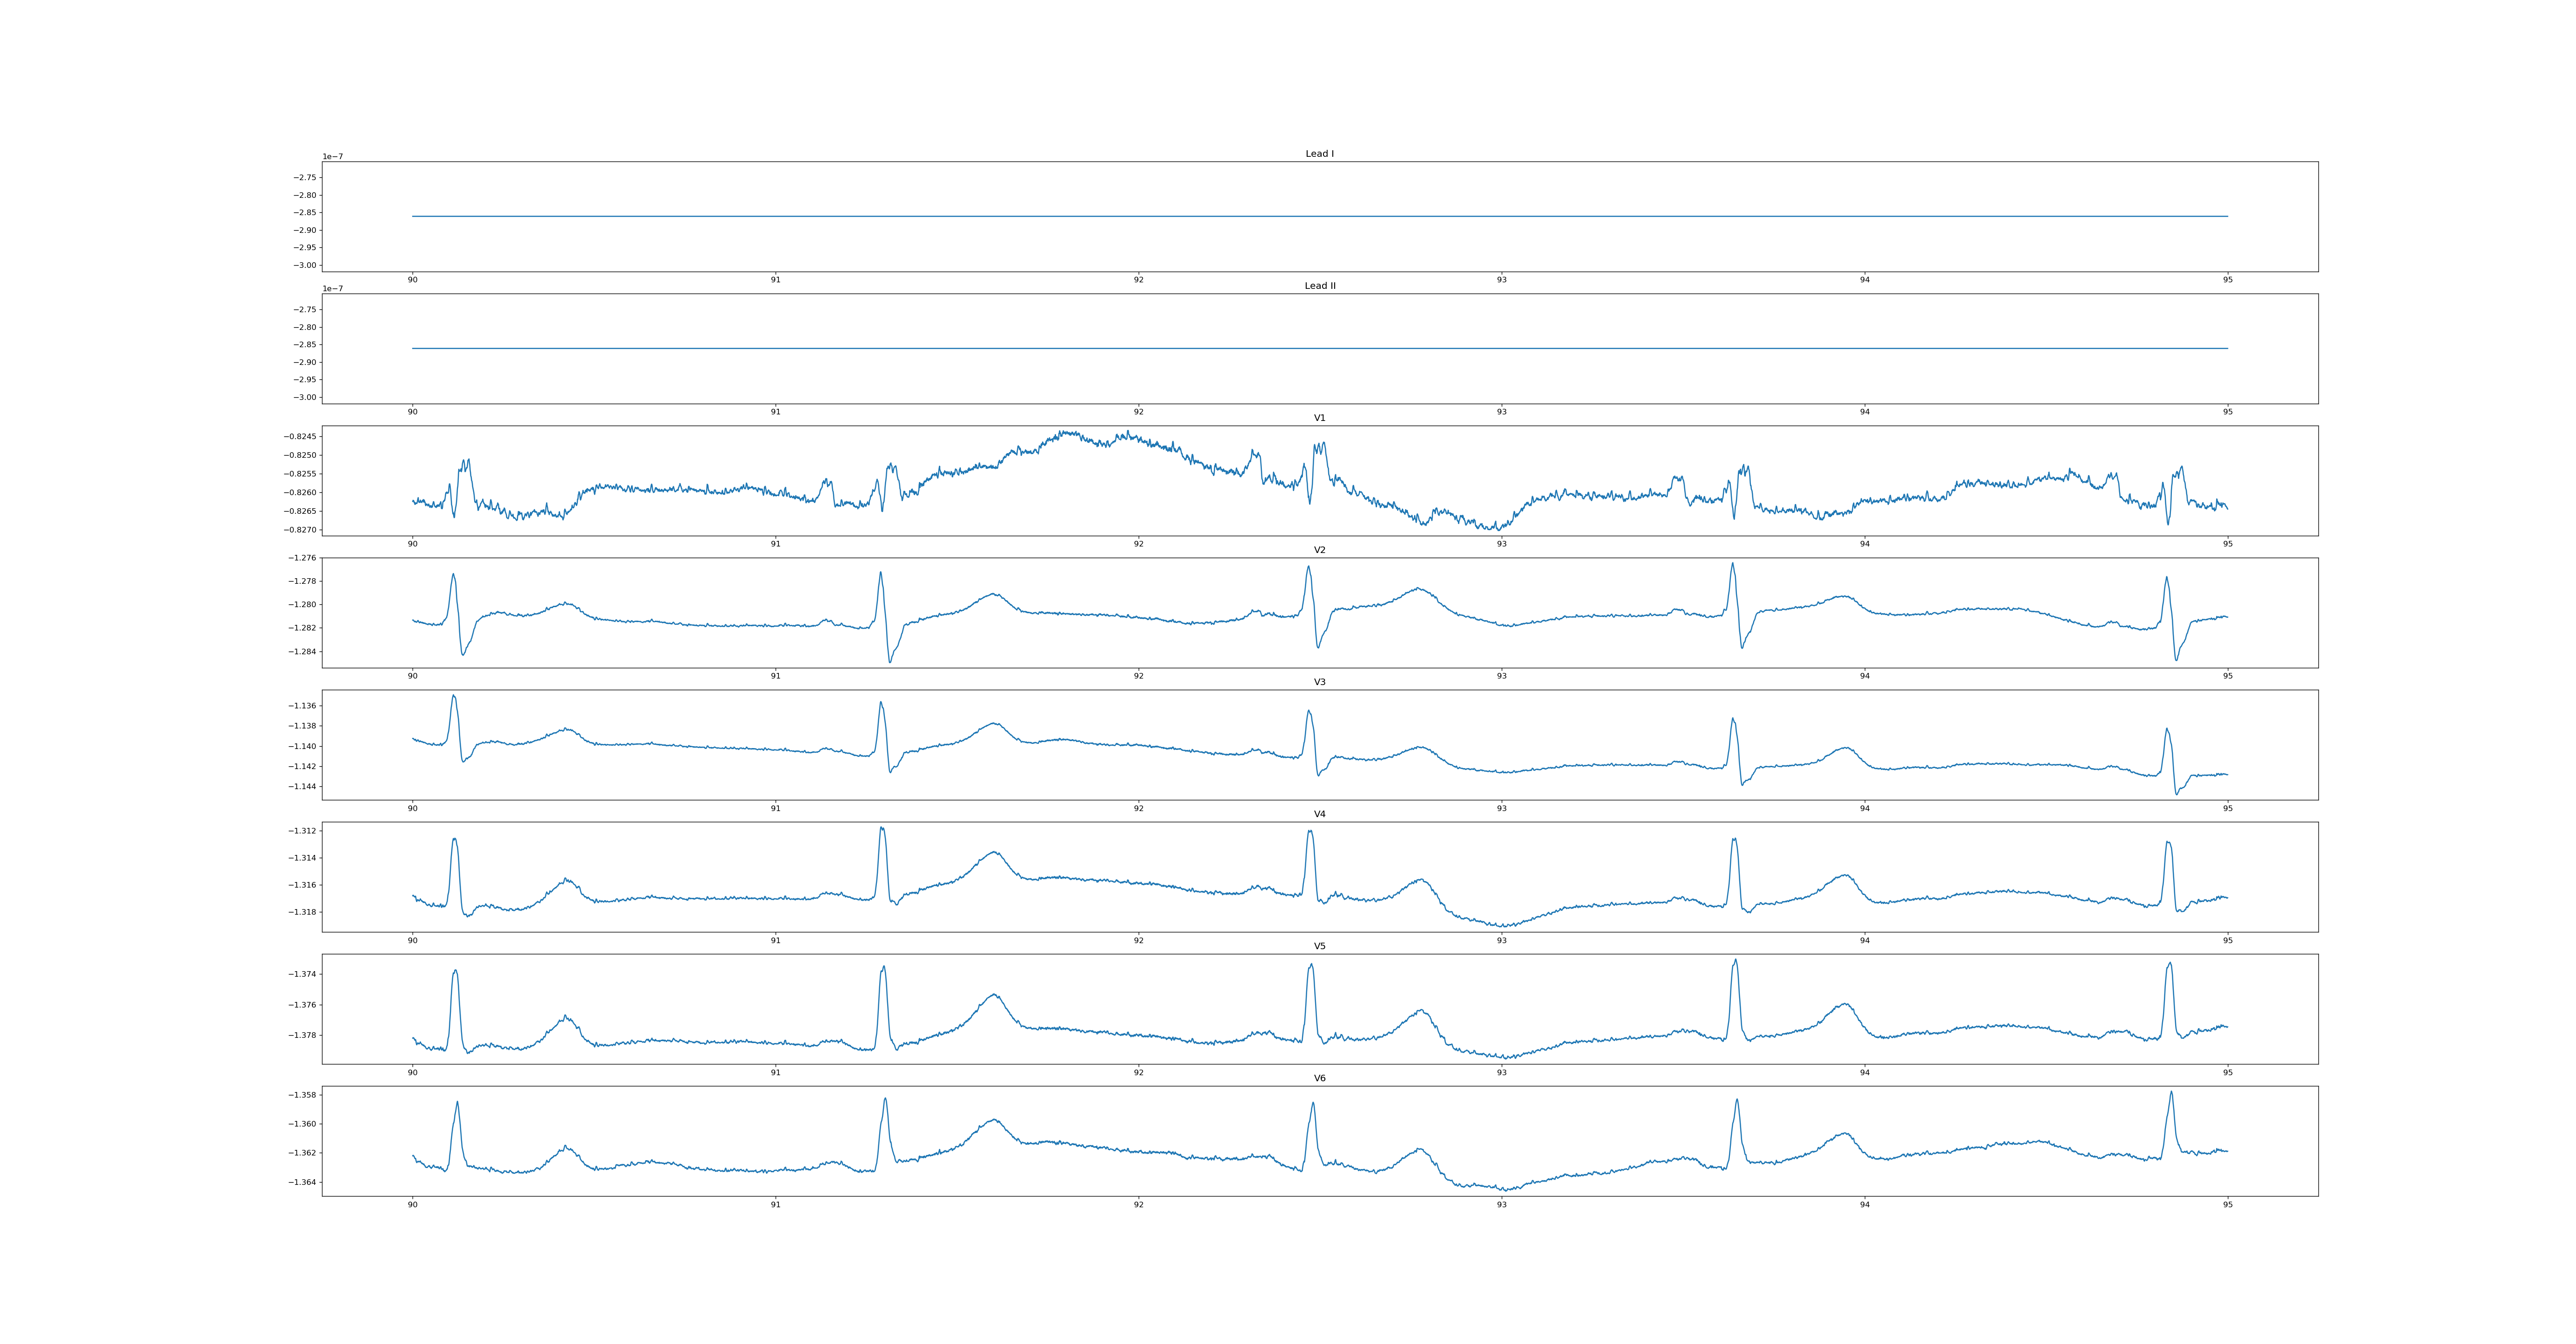Click the last R-peak in V6 plot

click(x=2171, y=1092)
